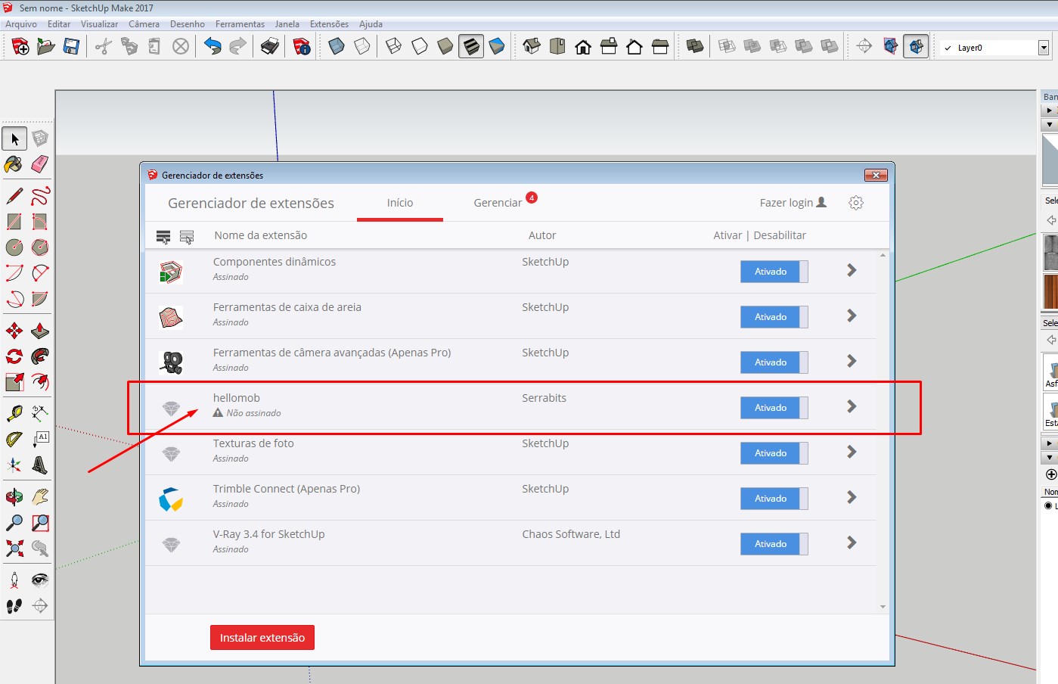The width and height of the screenshot is (1058, 684).
Task: Open the Ajuda menu
Action: tap(371, 24)
